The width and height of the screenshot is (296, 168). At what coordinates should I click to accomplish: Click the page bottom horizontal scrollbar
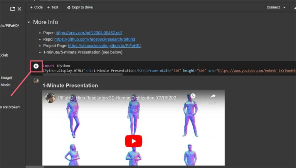point(35,167)
